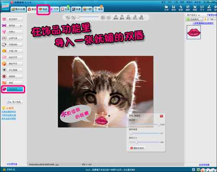Select the 饰品 tab with heart icon
The width and height of the screenshot is (217, 172).
click(x=43, y=9)
